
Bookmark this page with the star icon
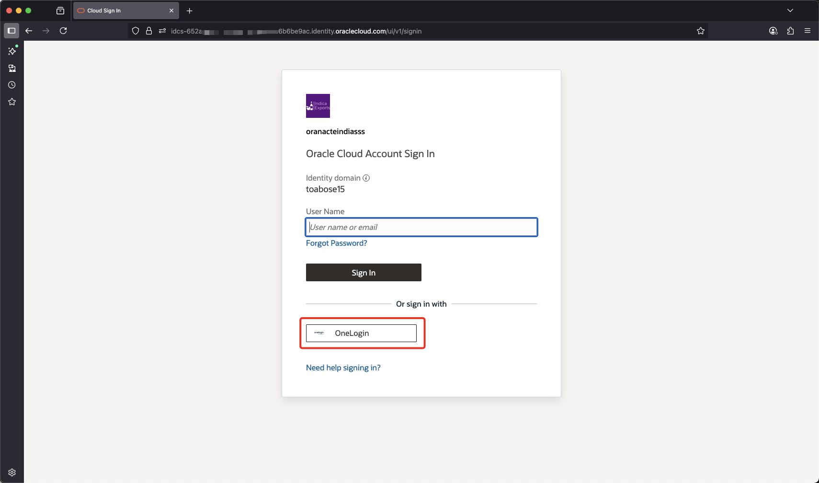(701, 31)
